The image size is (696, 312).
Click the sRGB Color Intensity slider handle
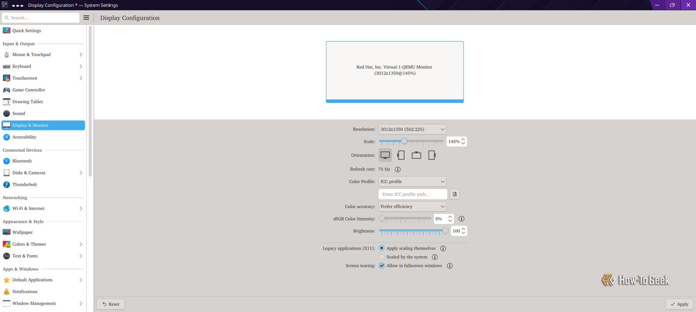point(382,218)
